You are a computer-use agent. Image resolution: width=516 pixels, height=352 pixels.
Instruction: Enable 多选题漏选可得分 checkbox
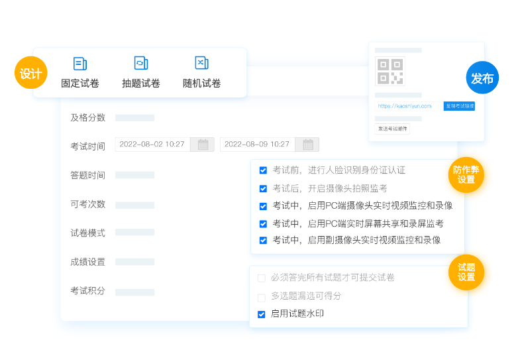click(x=262, y=298)
